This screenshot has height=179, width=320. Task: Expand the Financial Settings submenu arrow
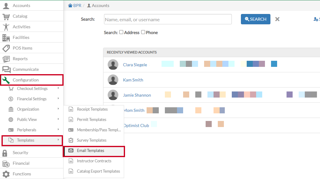coord(58,98)
